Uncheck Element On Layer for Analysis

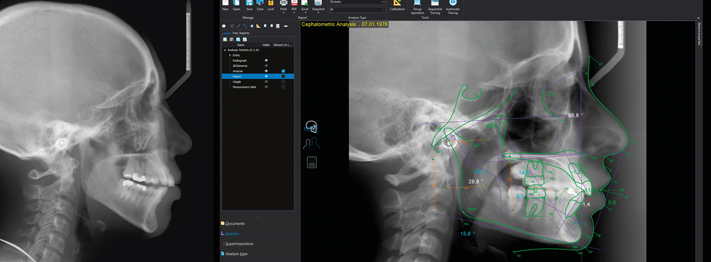click(x=283, y=71)
